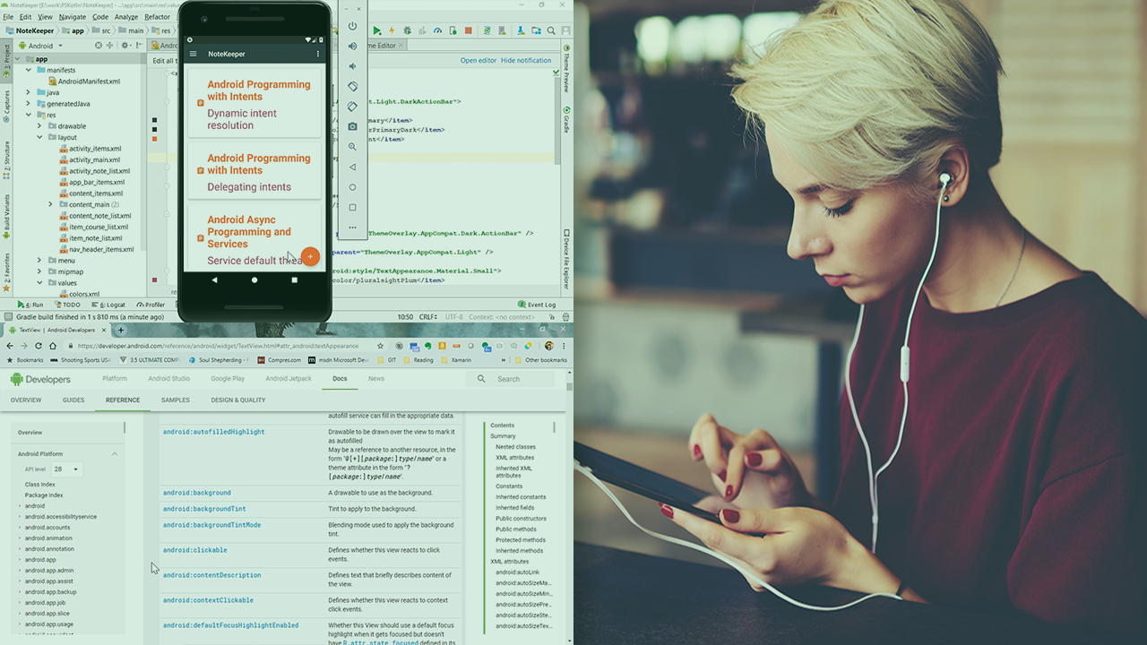Run the NoteKeeper app with the green play icon
The width and height of the screenshot is (1147, 645).
pos(377,31)
